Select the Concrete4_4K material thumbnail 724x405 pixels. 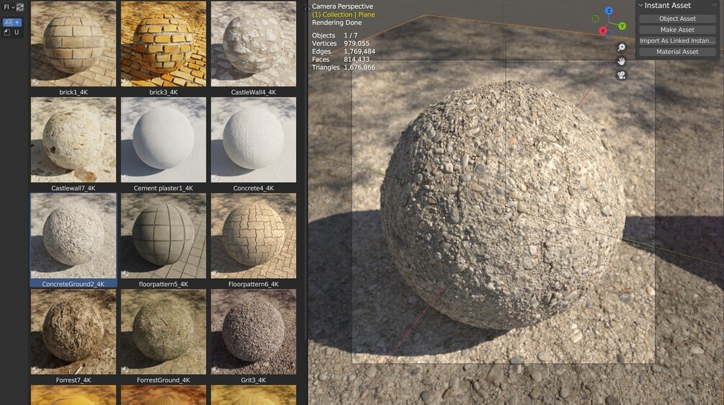click(x=254, y=140)
